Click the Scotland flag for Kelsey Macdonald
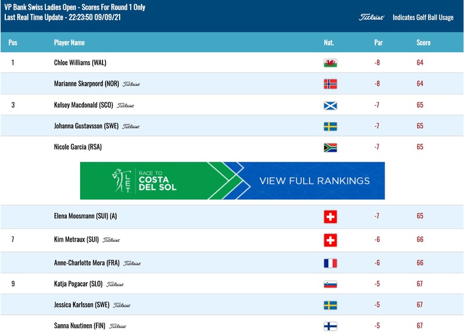Screen dimensions: 464x334 pyautogui.click(x=330, y=106)
